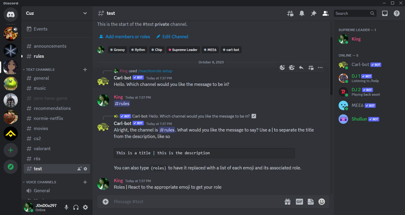The image size is (405, 215).
Task: Click the Explore Discoverable Servers compass
Action: pyautogui.click(x=11, y=167)
